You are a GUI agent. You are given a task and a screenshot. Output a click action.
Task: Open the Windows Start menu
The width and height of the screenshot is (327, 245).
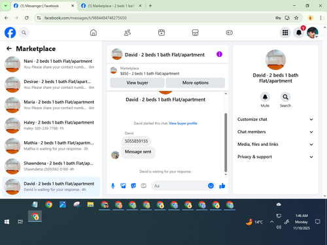pyautogui.click(x=7, y=222)
